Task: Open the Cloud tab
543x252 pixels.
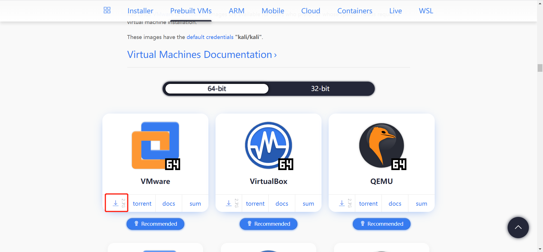Action: tap(311, 11)
